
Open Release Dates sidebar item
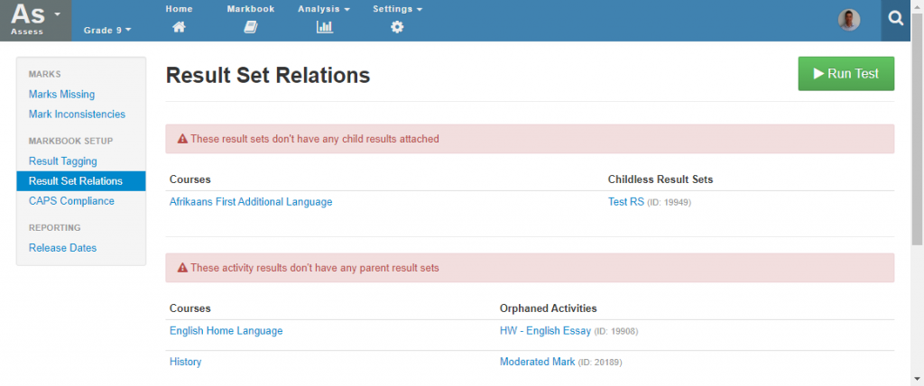pyautogui.click(x=62, y=248)
